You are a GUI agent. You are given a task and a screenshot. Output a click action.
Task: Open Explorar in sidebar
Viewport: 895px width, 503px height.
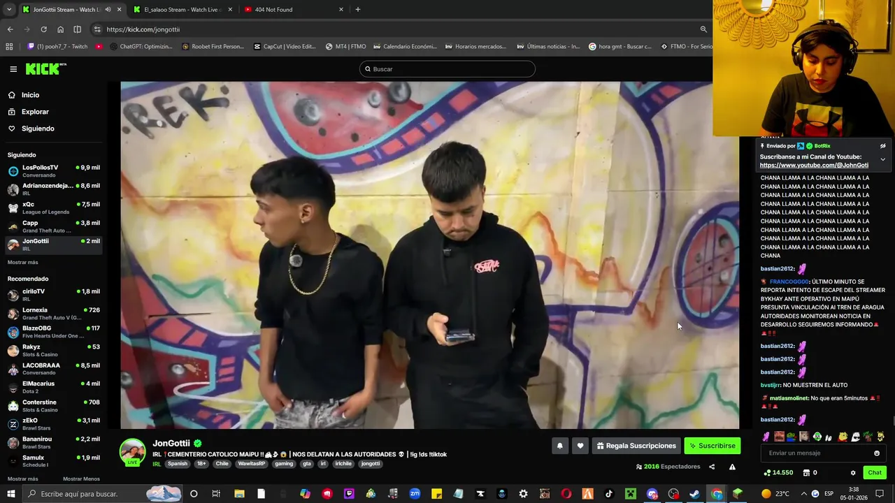point(35,112)
